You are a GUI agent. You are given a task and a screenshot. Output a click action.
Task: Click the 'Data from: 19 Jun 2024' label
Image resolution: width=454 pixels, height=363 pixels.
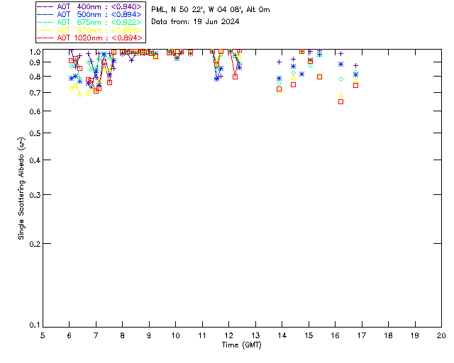[195, 21]
